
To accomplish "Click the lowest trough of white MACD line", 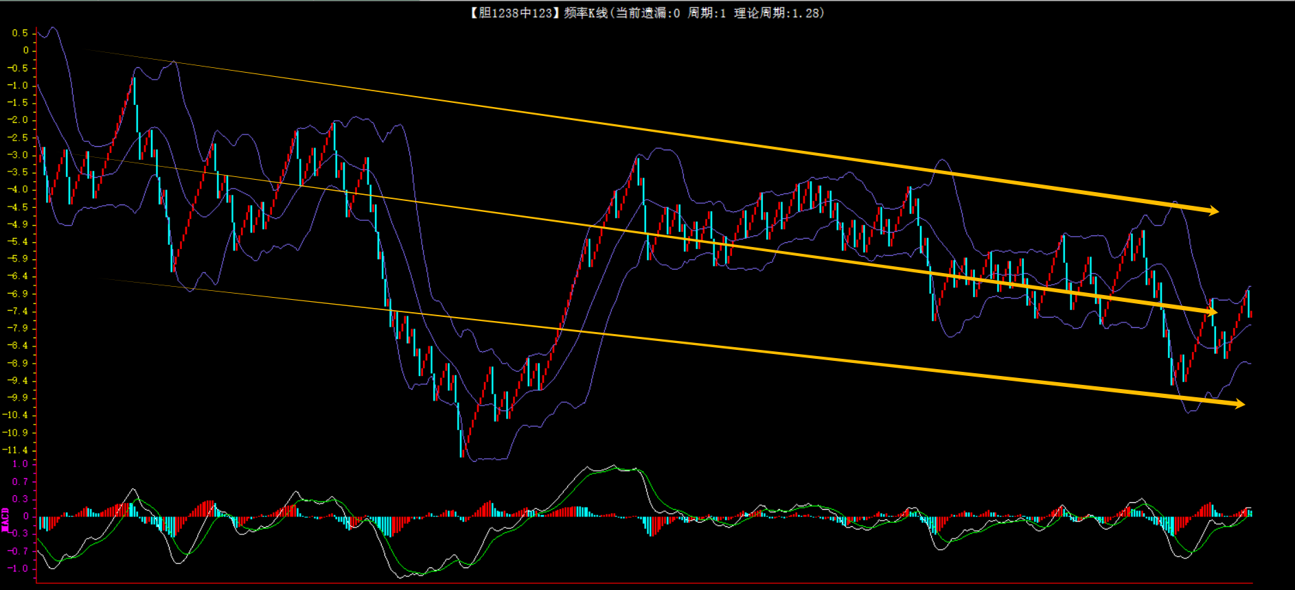I will point(400,577).
